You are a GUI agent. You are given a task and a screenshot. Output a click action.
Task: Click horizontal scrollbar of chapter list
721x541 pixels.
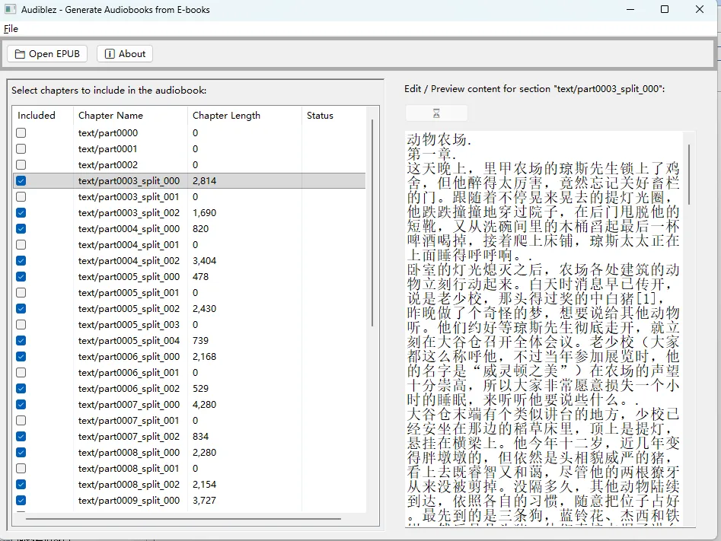click(183, 518)
